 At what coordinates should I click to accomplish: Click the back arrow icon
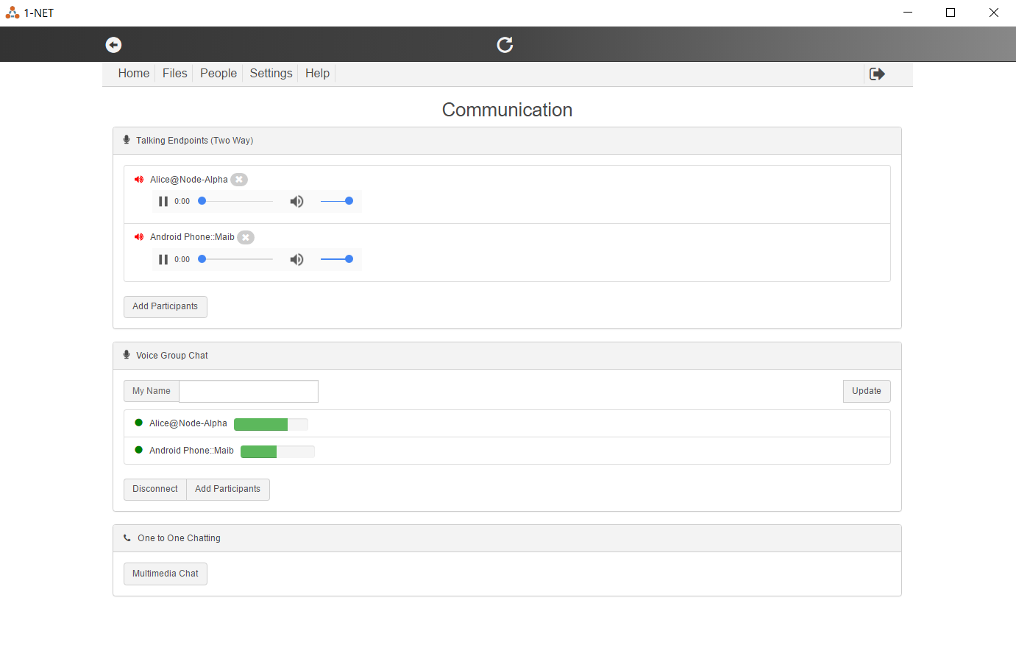tap(113, 45)
